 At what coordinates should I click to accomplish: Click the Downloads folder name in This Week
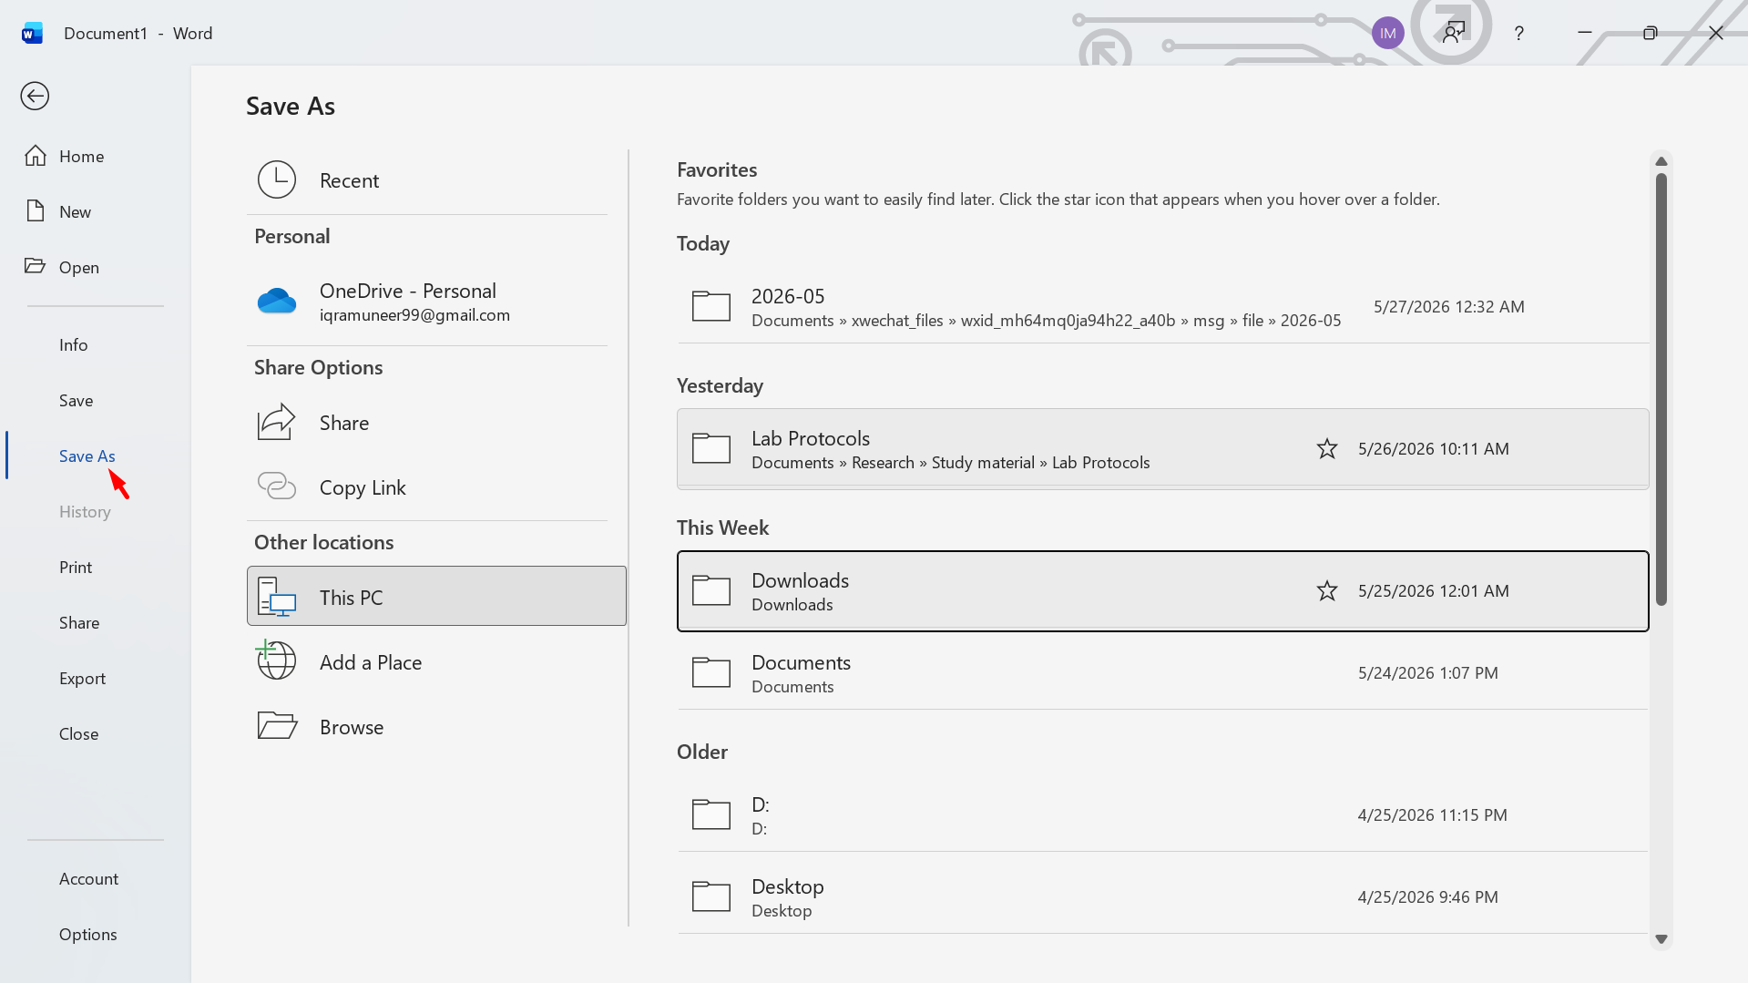[x=801, y=580]
